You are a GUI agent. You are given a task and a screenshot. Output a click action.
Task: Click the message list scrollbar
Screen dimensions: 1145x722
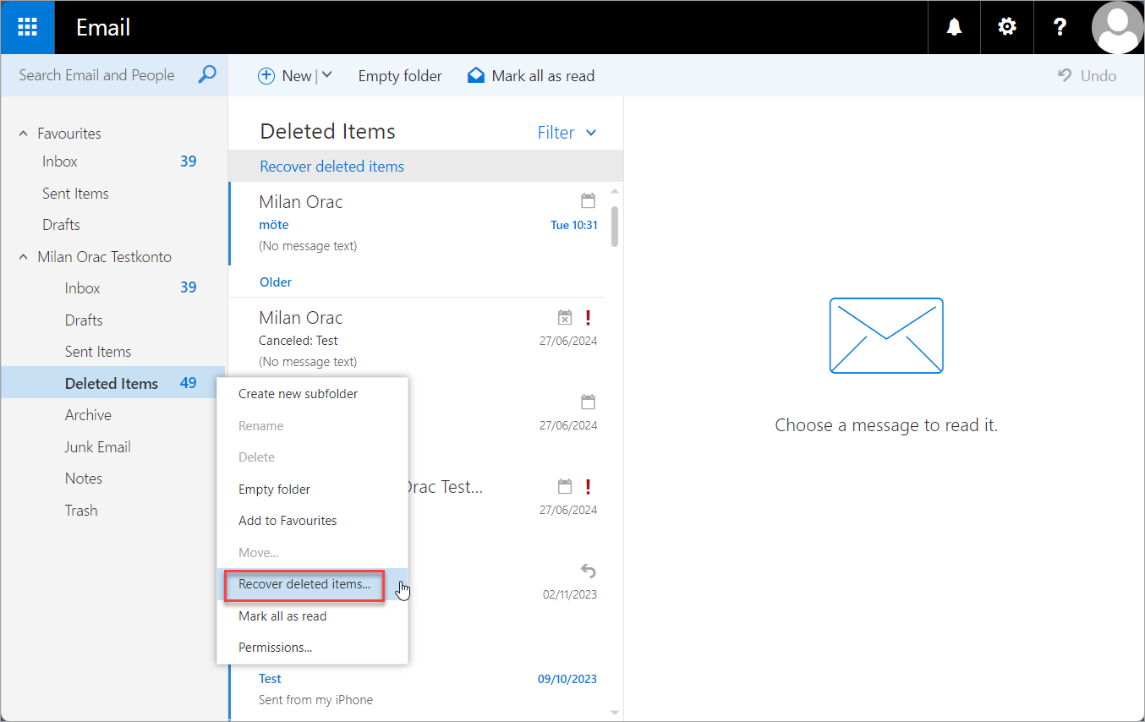pos(615,227)
